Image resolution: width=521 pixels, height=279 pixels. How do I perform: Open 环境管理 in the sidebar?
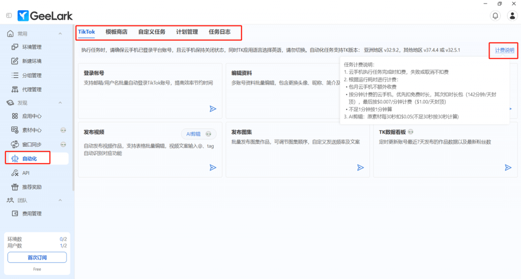click(x=32, y=47)
